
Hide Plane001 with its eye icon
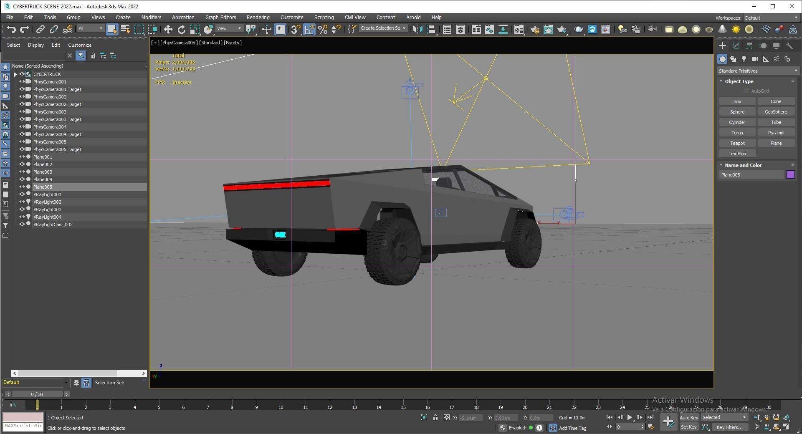click(22, 157)
